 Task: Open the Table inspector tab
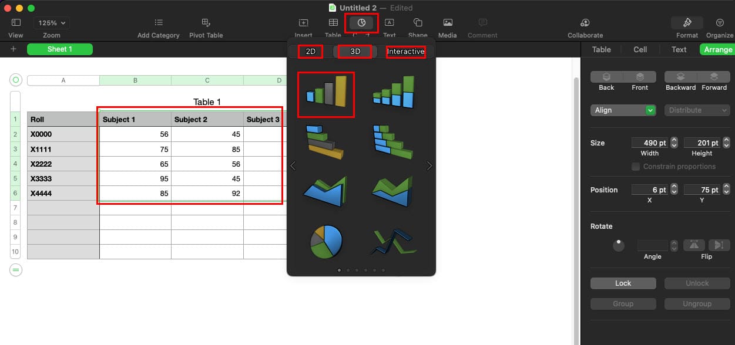pyautogui.click(x=601, y=49)
